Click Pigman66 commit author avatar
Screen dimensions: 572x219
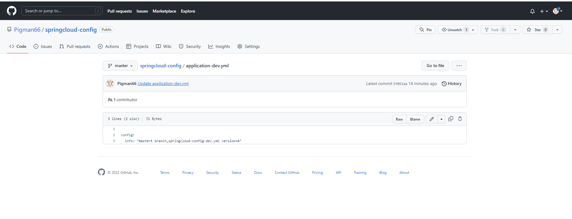(110, 83)
